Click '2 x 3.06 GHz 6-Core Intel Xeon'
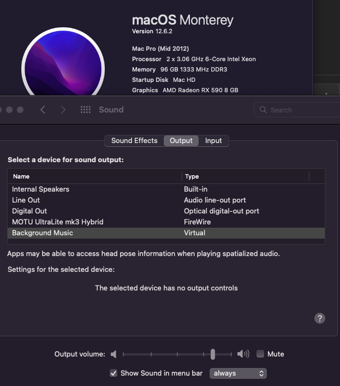 tap(211, 59)
